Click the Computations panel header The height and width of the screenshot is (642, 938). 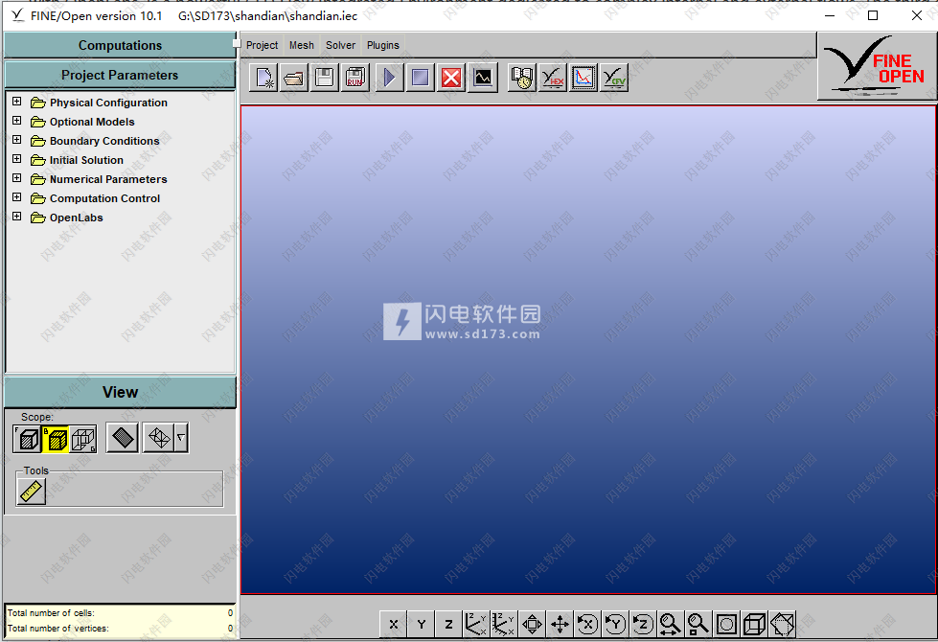point(120,45)
